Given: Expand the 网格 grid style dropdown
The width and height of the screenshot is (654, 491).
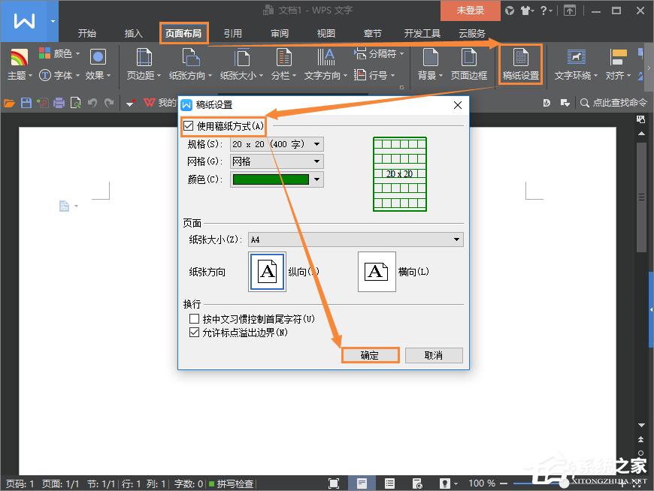Looking at the screenshot, I should click(x=315, y=161).
